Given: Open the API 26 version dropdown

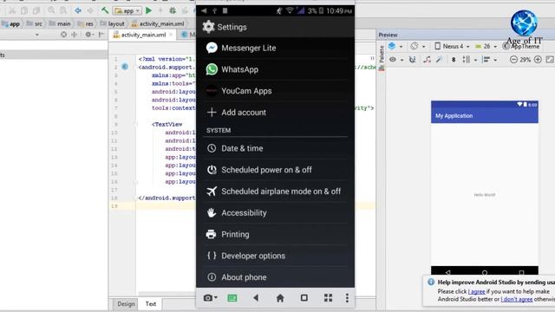Looking at the screenshot, I should (x=486, y=46).
